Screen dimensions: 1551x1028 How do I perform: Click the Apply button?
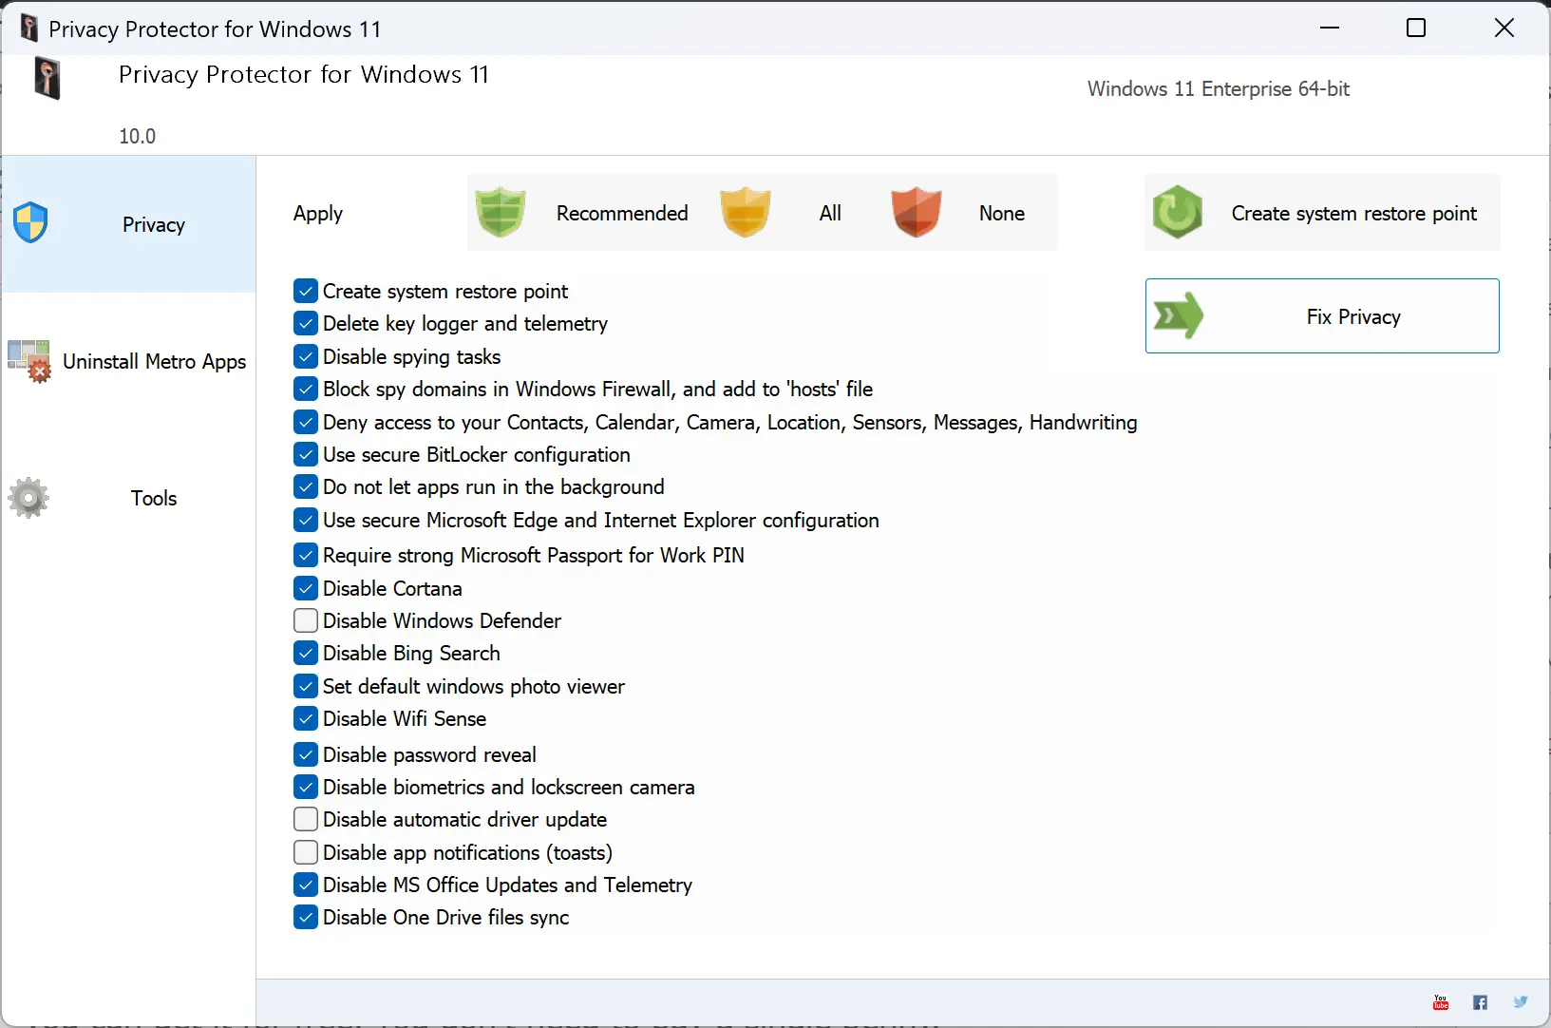pos(319,214)
